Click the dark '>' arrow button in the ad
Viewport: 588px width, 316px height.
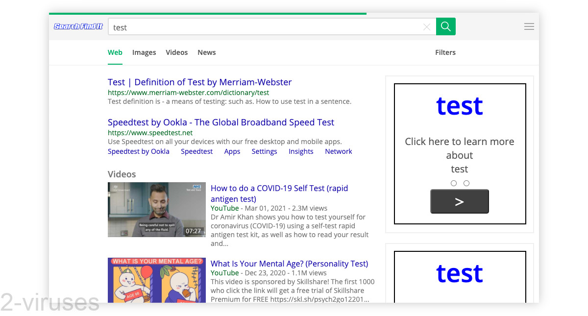[459, 201]
